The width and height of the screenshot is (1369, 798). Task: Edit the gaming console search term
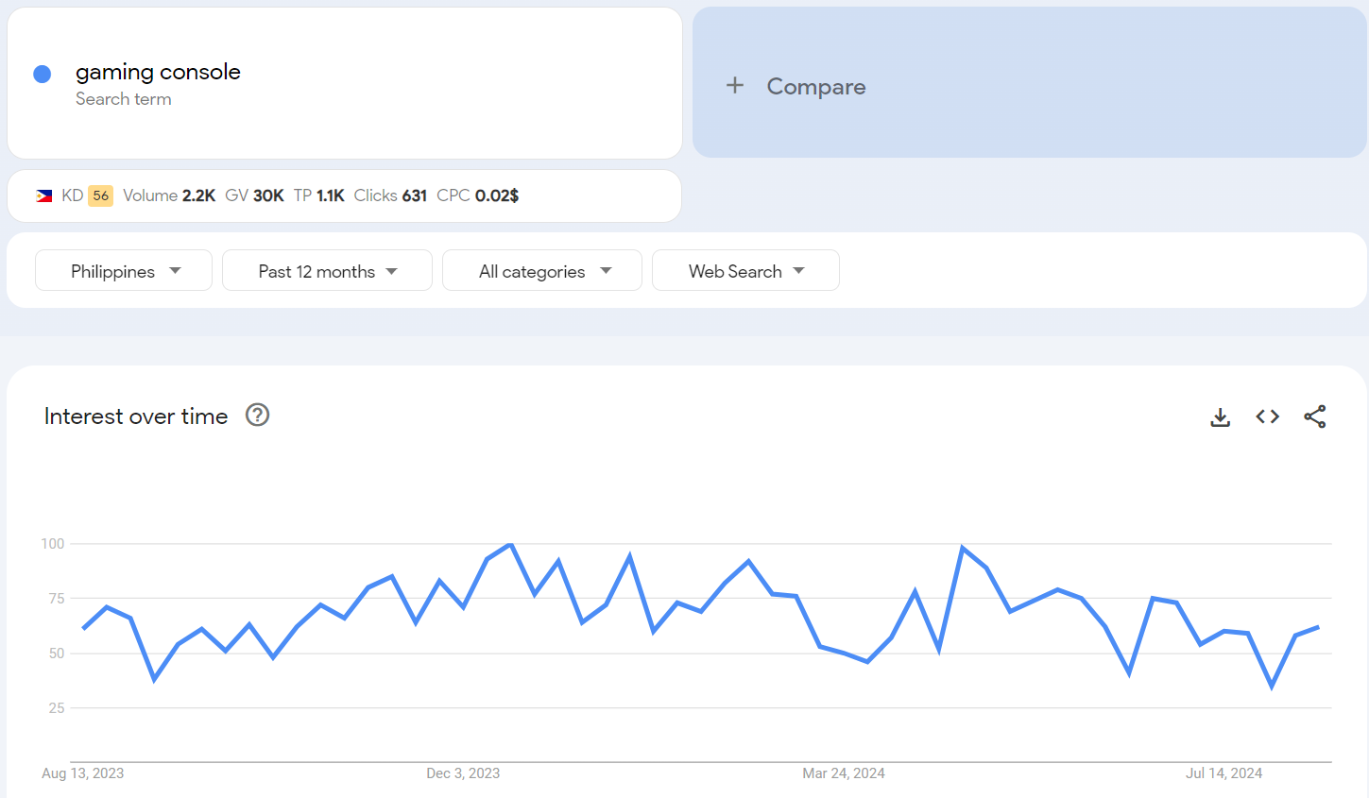[158, 73]
